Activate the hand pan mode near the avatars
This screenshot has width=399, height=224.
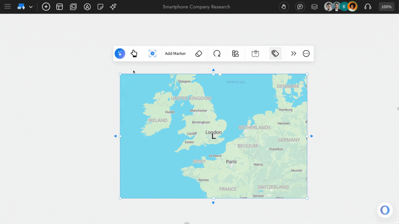pos(284,7)
